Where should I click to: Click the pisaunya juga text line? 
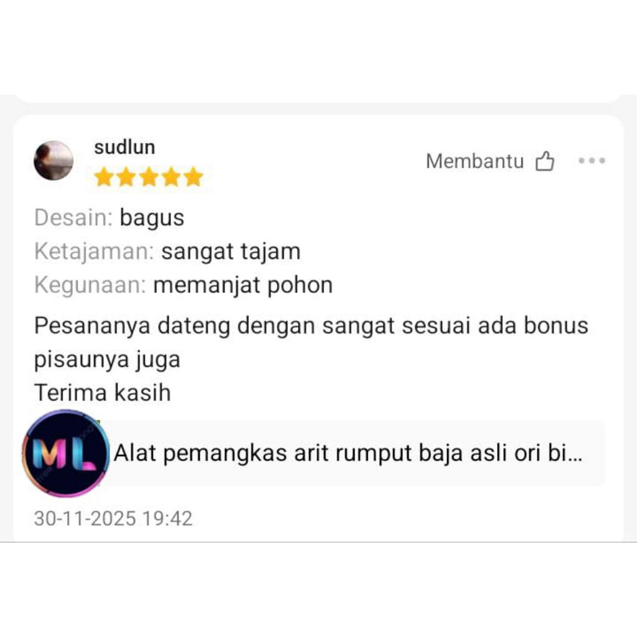point(107,360)
